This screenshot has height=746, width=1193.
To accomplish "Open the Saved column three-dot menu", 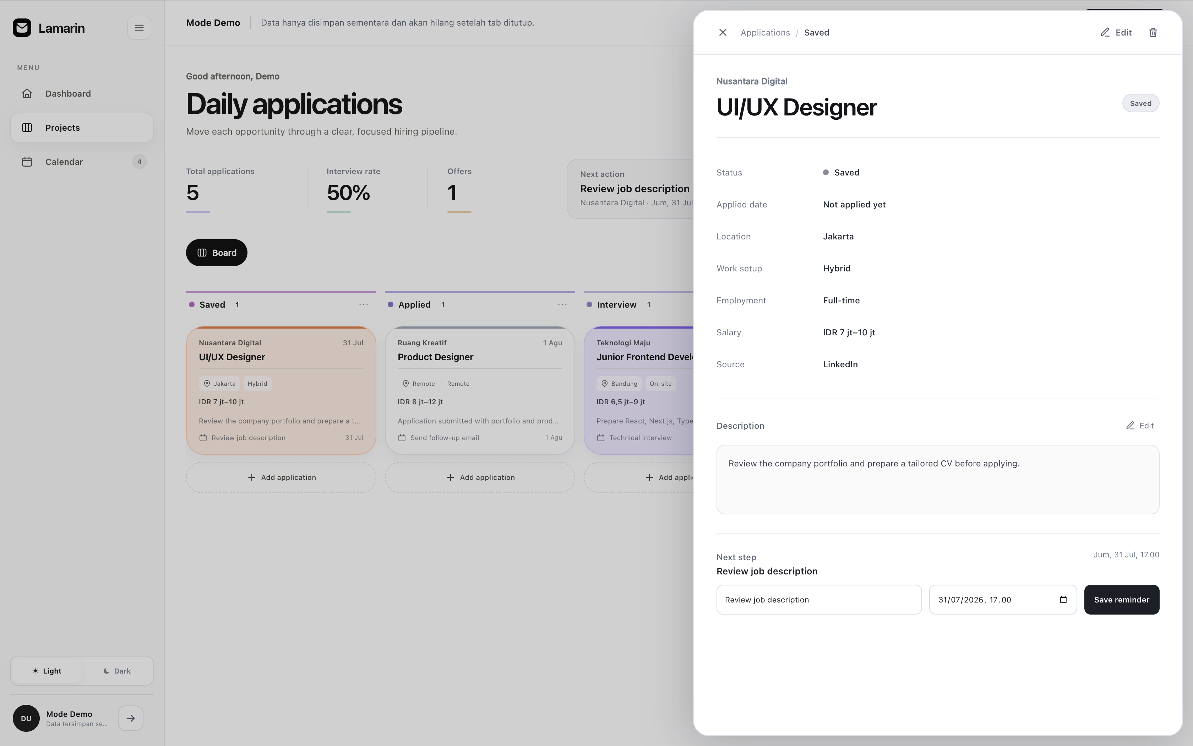I will [363, 304].
